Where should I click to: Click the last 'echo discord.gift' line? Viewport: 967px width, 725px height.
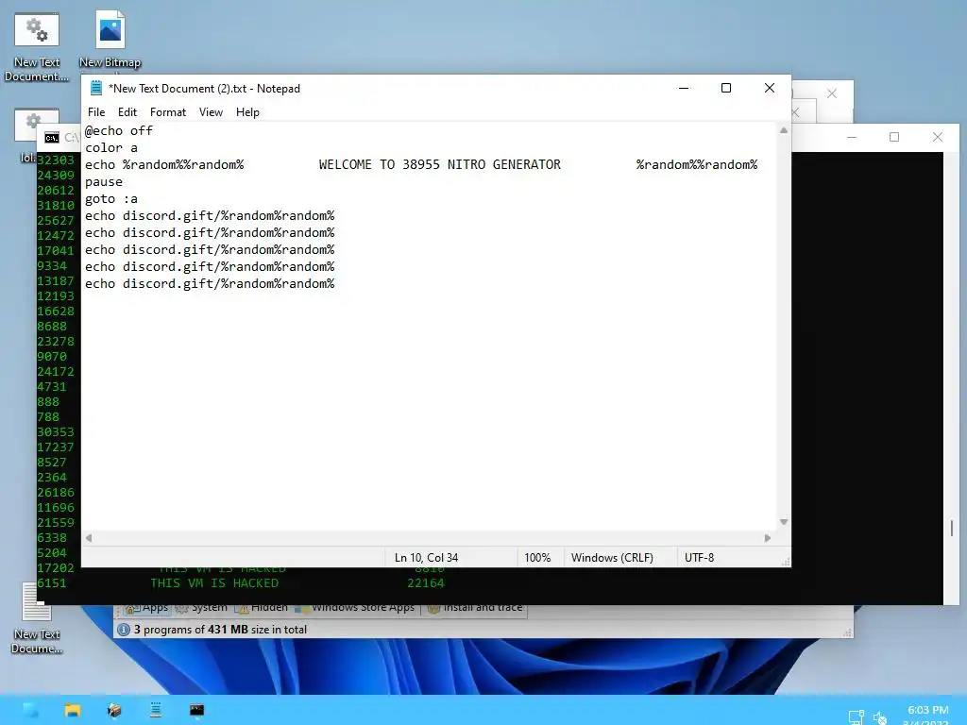click(x=210, y=283)
